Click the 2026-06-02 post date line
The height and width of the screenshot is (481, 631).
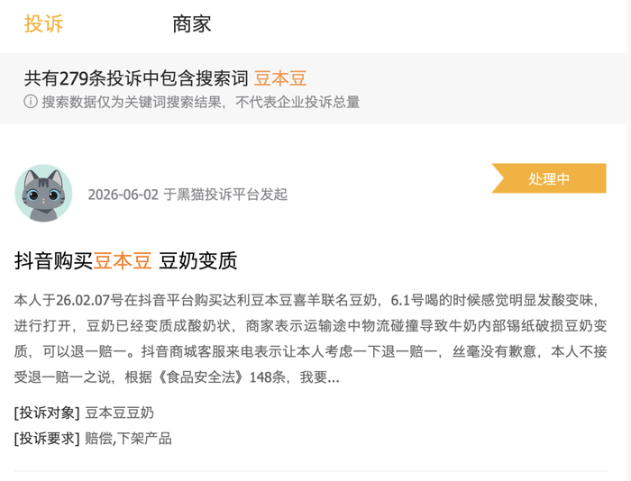187,195
